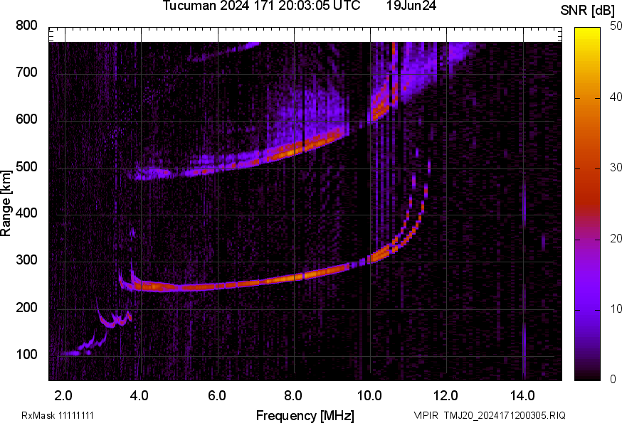
Task: Click the frequency tick label '2.0'
Action: [x=63, y=396]
